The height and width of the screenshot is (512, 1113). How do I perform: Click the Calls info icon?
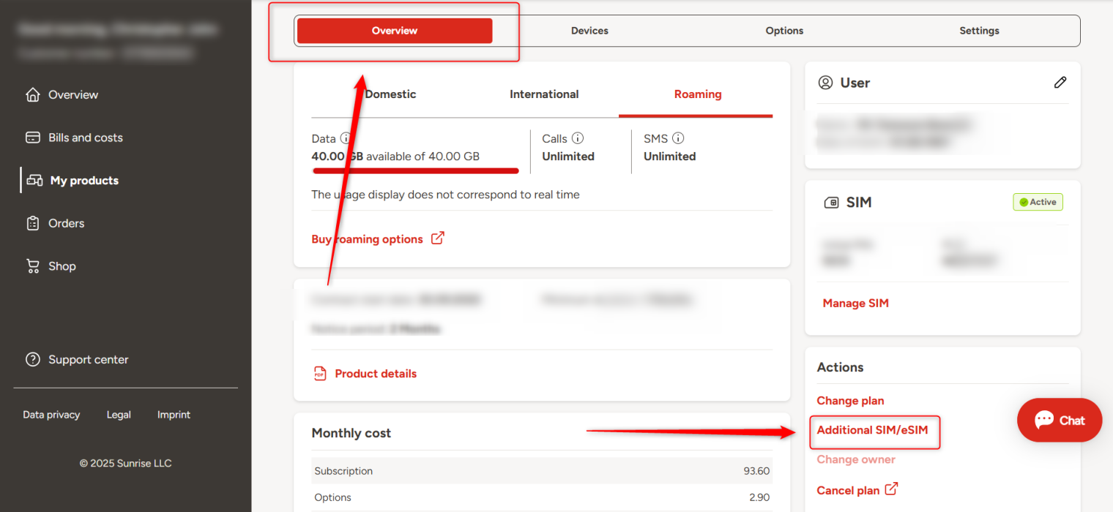pyautogui.click(x=577, y=138)
